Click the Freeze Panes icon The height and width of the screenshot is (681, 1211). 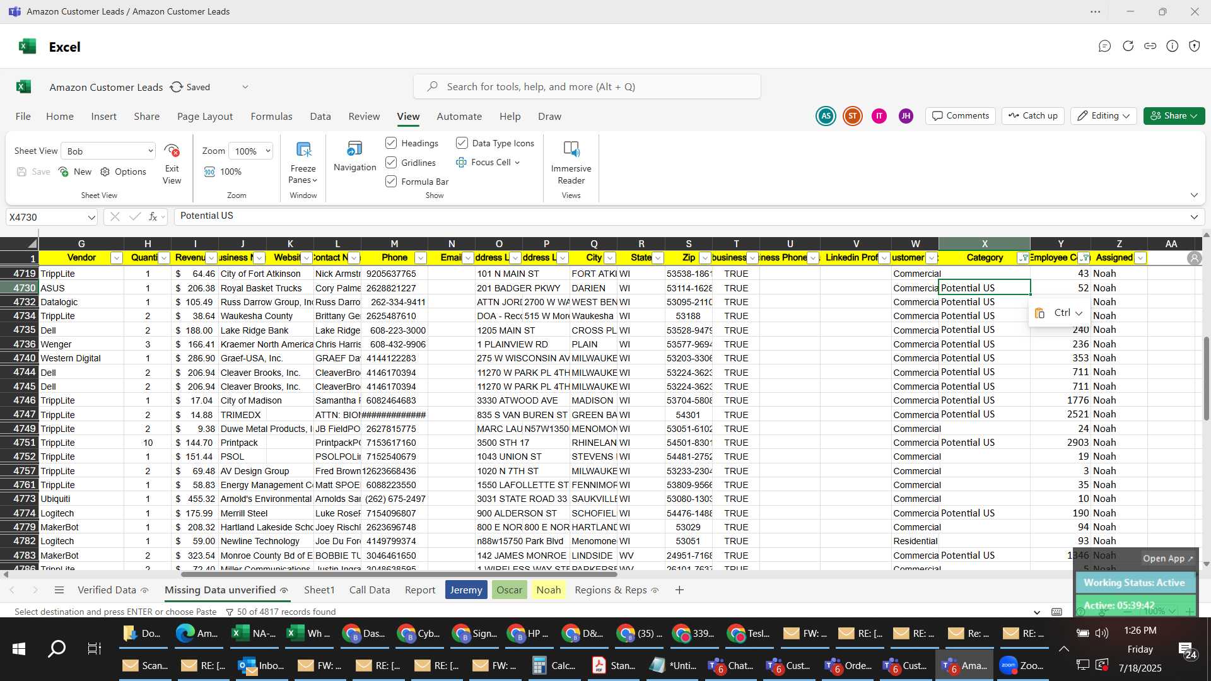303,150
